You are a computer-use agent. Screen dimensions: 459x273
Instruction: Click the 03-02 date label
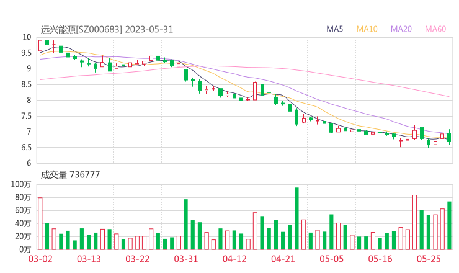(x=40, y=259)
